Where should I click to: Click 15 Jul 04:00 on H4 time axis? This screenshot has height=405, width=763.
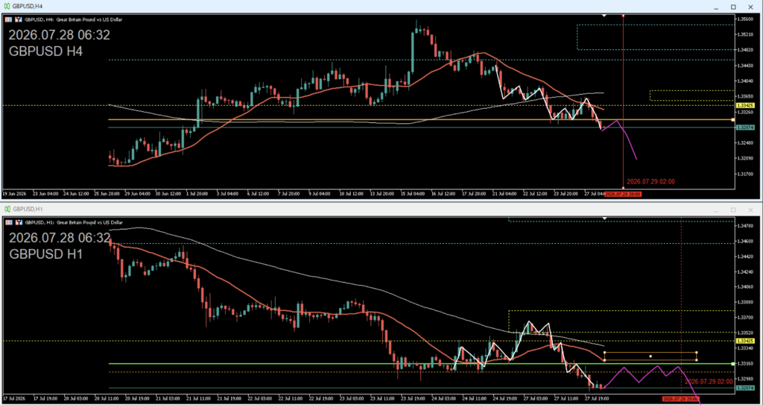pos(412,194)
